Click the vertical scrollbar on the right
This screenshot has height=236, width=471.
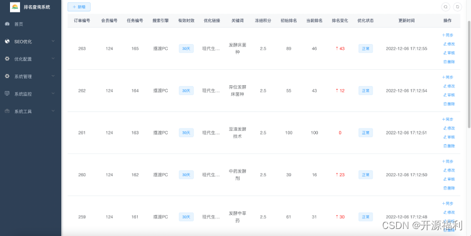point(469,74)
